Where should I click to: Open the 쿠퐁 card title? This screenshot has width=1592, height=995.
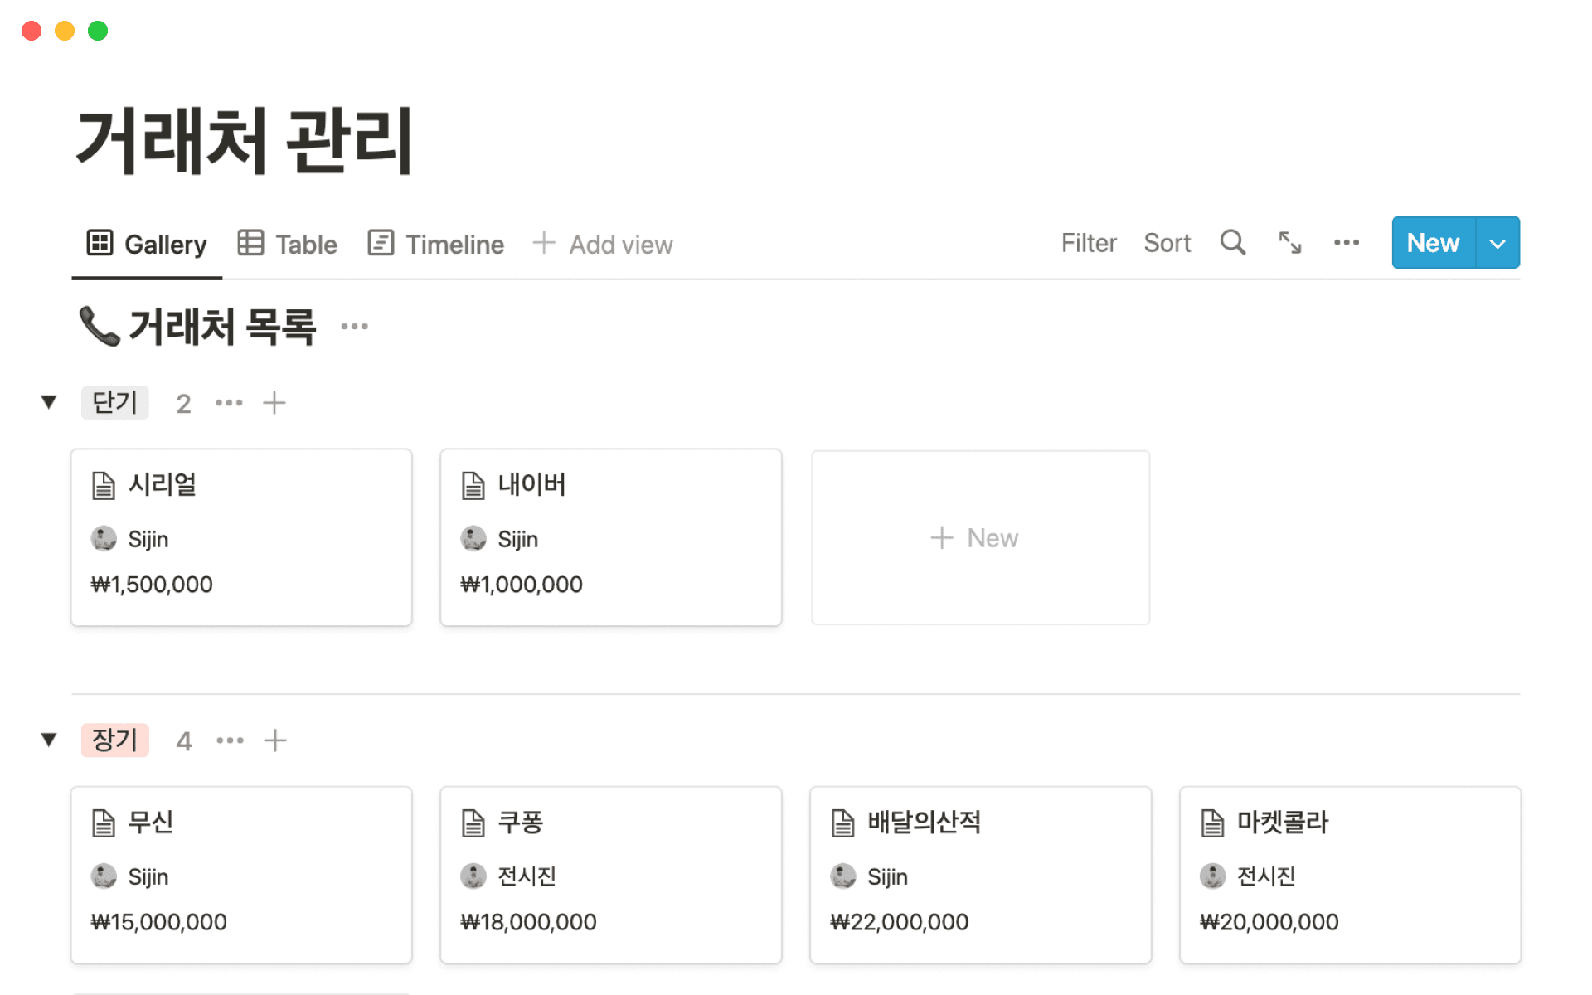(x=520, y=822)
